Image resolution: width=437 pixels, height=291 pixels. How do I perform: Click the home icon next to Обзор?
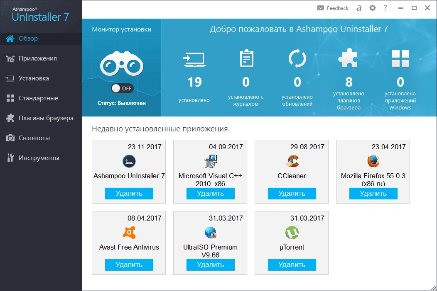pos(10,39)
